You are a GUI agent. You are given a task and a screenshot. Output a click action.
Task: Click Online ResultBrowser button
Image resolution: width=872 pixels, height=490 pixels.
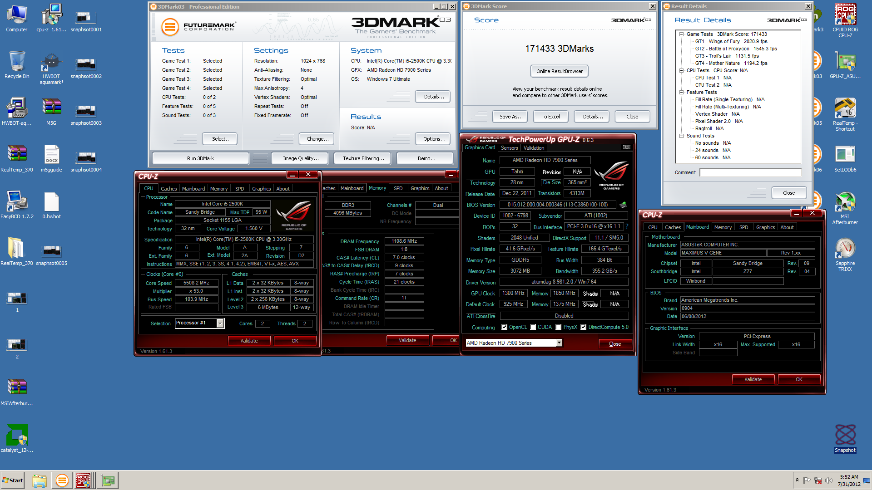[560, 71]
